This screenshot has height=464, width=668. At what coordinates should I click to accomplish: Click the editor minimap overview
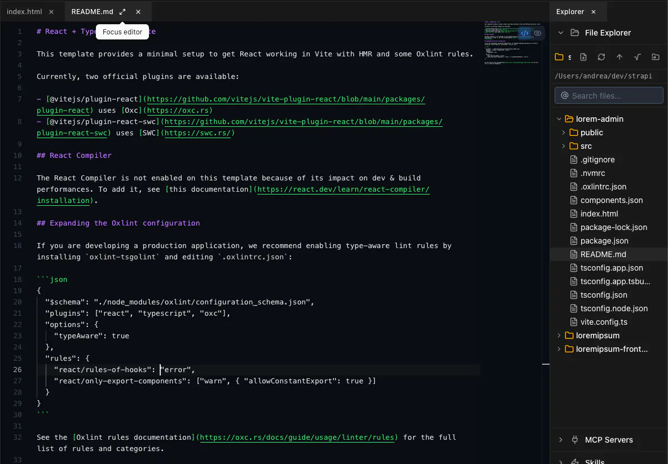512,43
